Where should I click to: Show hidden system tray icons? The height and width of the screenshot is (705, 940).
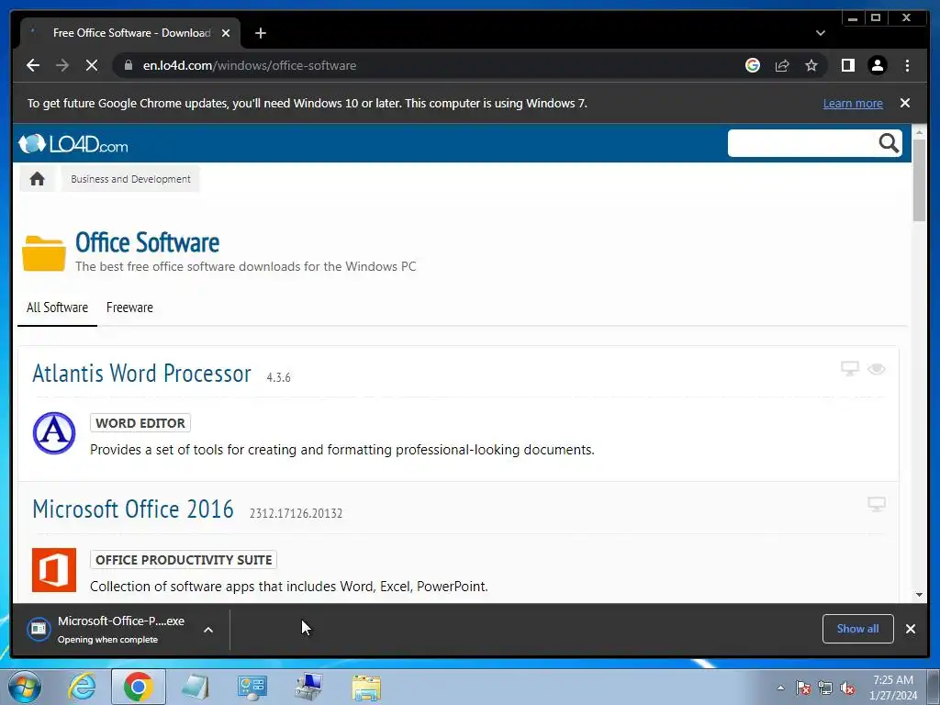pyautogui.click(x=780, y=688)
